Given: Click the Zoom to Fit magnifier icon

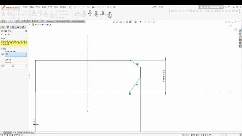Looking at the screenshot, I should [114, 22].
